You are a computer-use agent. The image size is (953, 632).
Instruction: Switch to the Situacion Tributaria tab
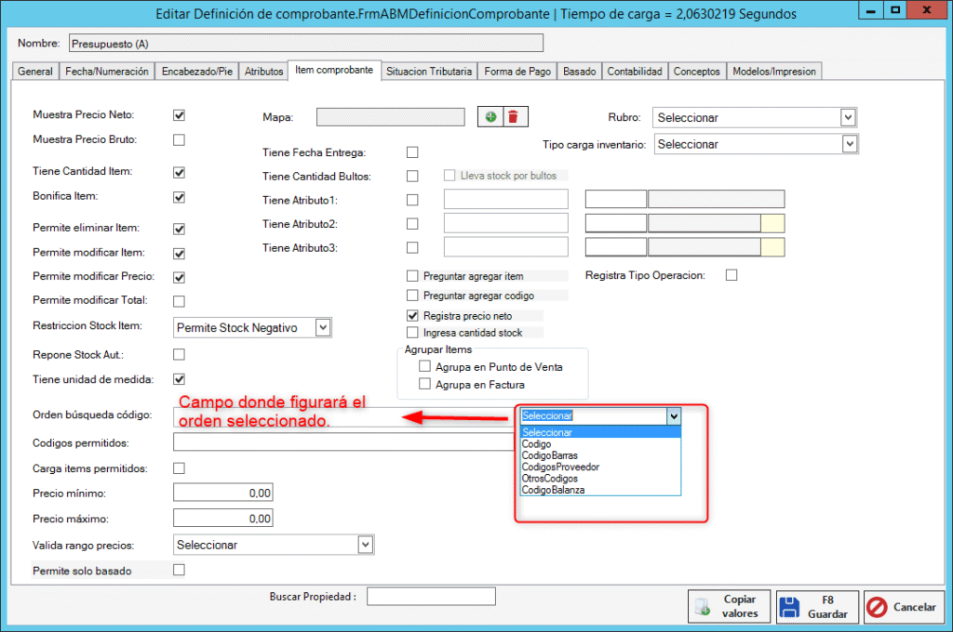point(429,72)
